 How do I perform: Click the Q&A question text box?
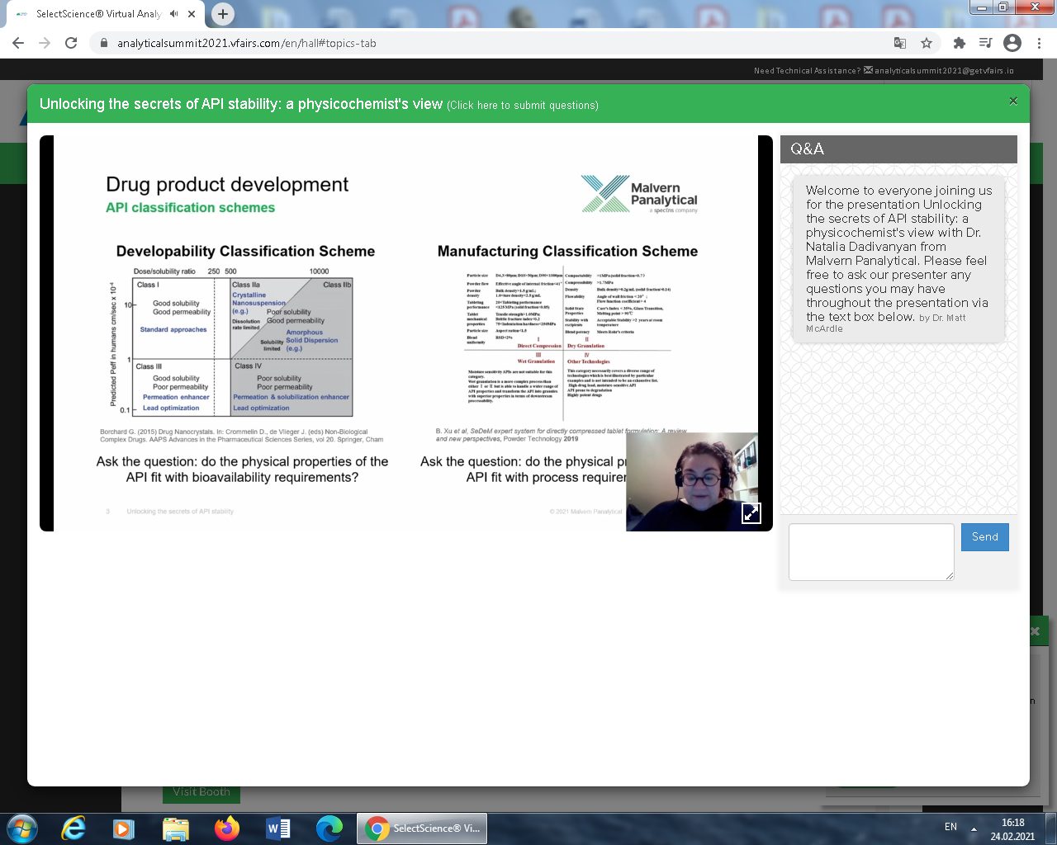pos(871,551)
